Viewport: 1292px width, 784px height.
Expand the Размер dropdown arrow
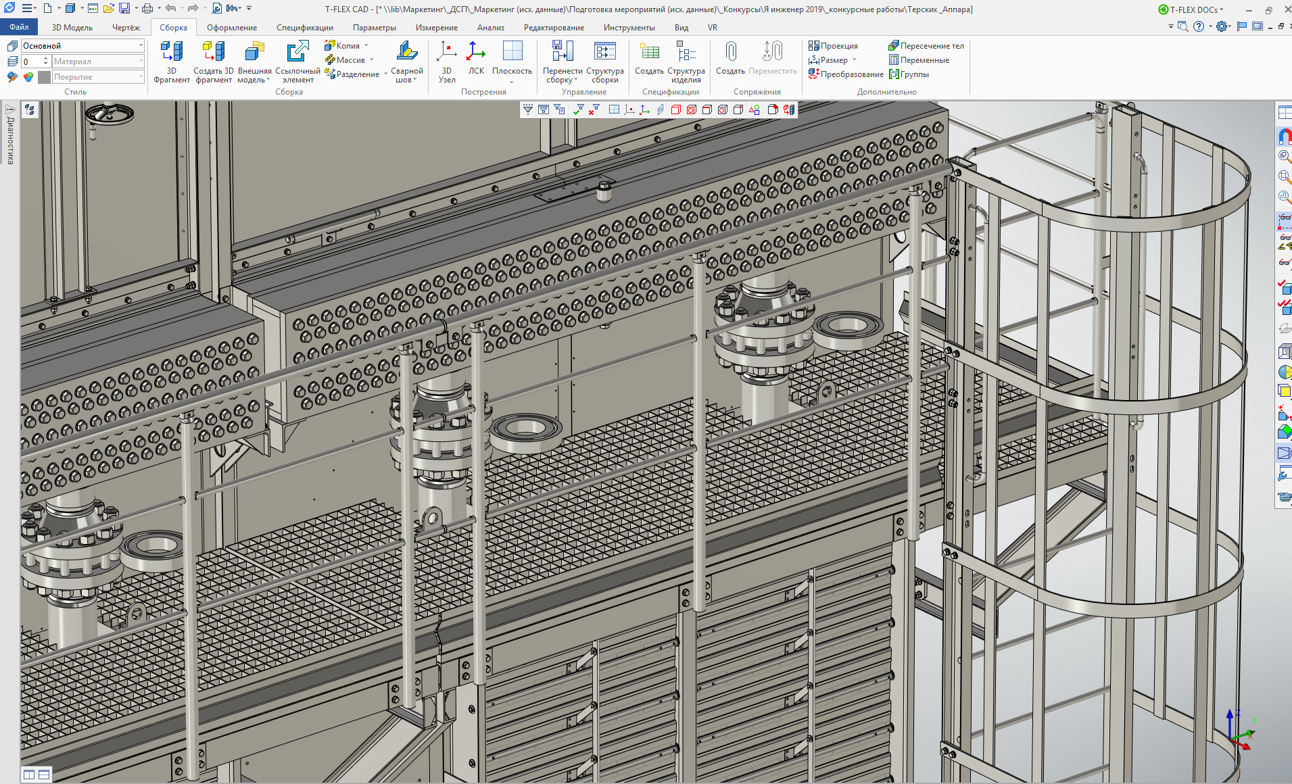(855, 60)
